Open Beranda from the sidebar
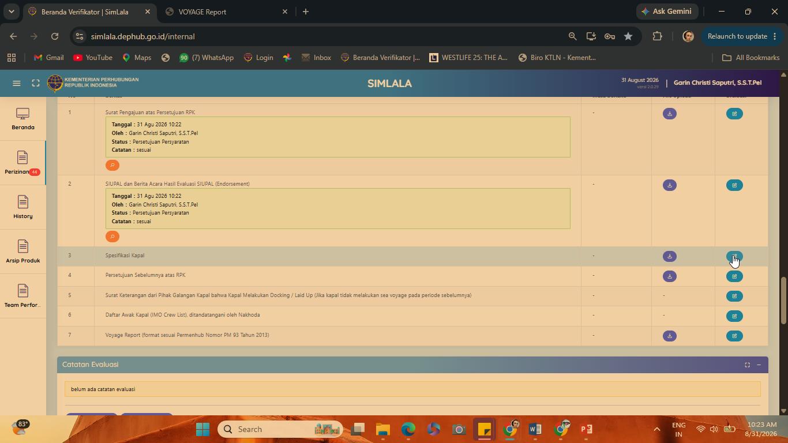The image size is (788, 443). click(x=23, y=119)
